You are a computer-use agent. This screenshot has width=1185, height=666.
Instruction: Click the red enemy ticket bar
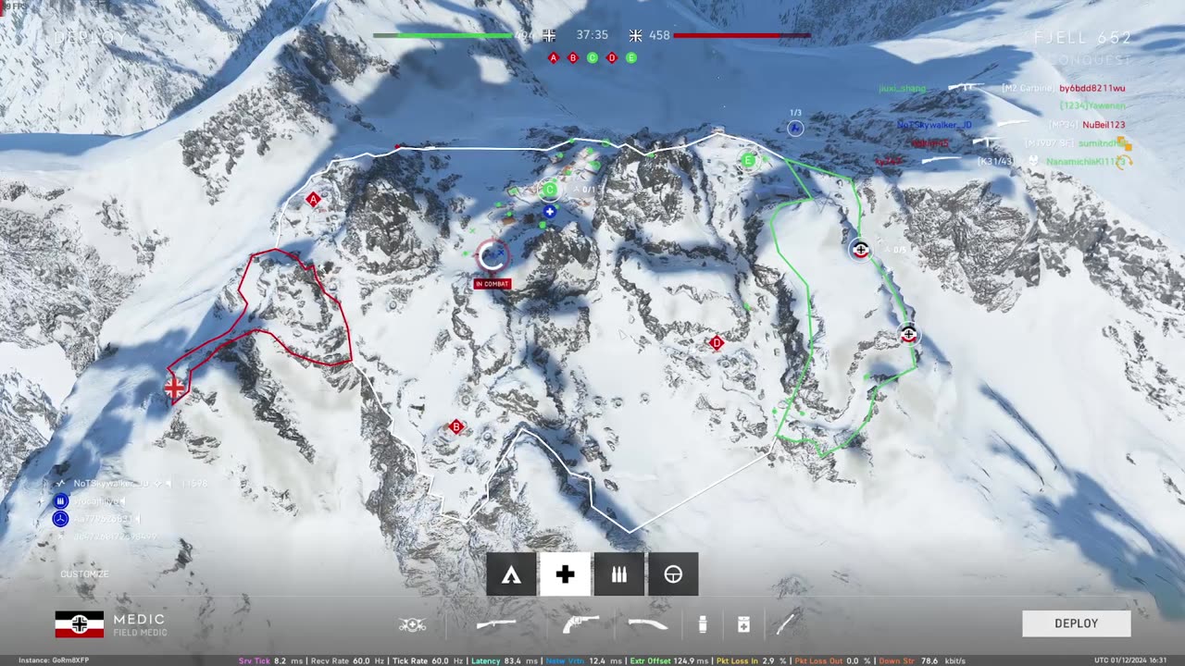742,35
